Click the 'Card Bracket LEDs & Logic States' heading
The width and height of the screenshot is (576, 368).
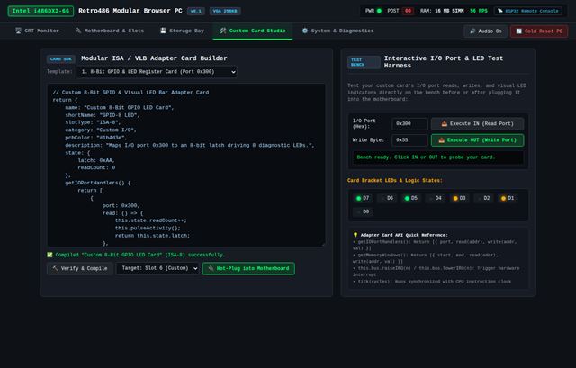(395, 180)
